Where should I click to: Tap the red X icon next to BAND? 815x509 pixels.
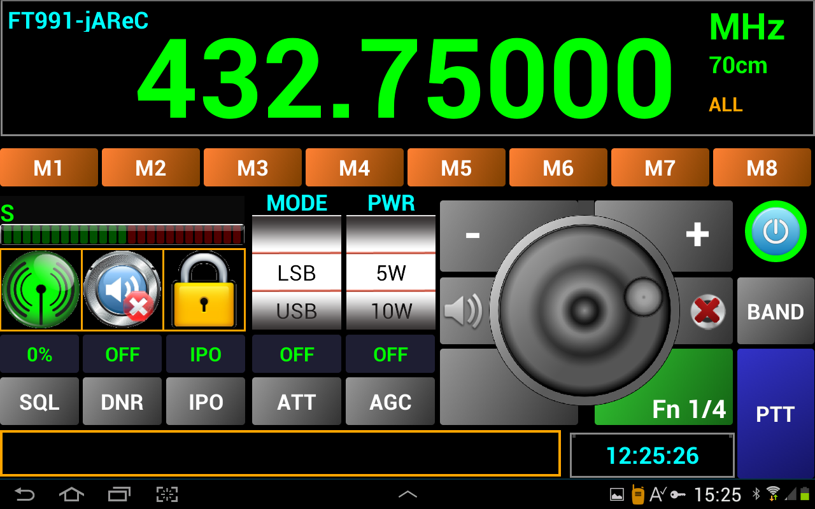tap(708, 311)
